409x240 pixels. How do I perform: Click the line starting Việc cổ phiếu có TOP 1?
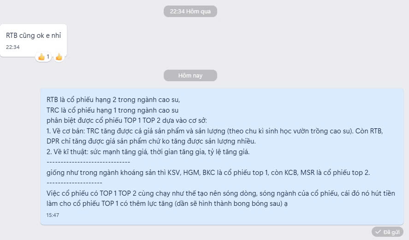(x=221, y=193)
